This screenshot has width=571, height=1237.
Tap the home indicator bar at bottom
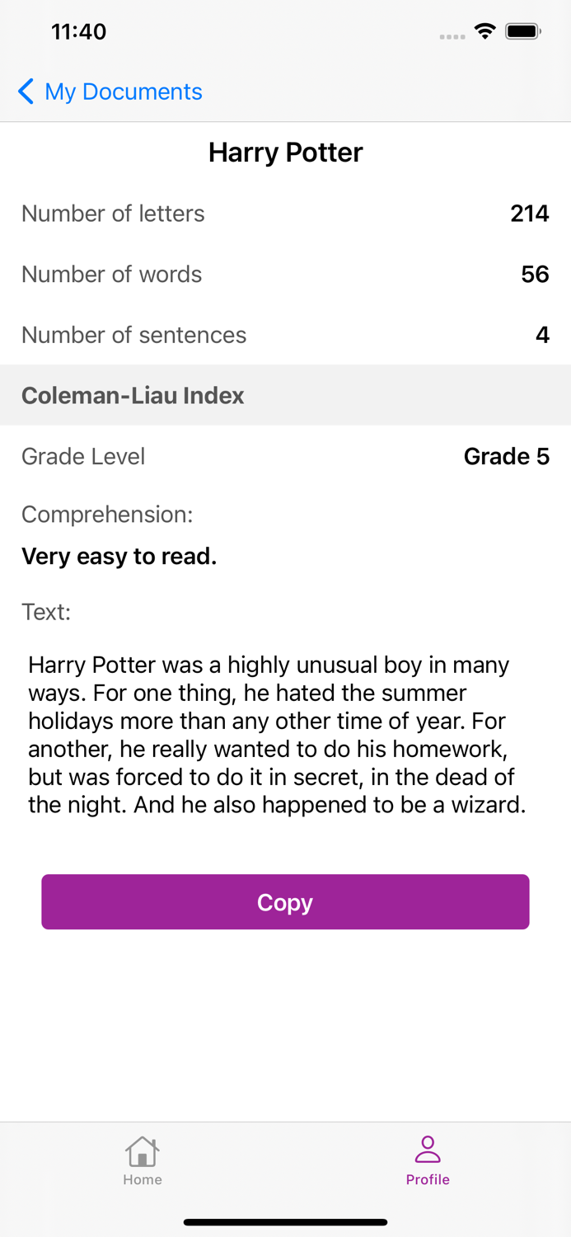pyautogui.click(x=285, y=1221)
